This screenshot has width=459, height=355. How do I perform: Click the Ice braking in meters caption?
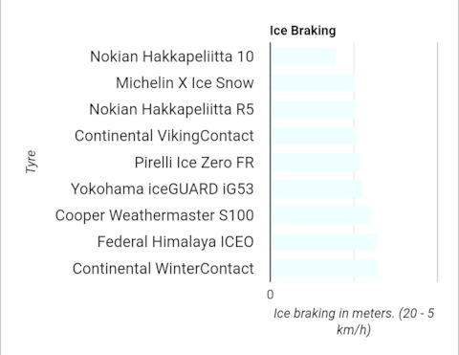coord(354,322)
